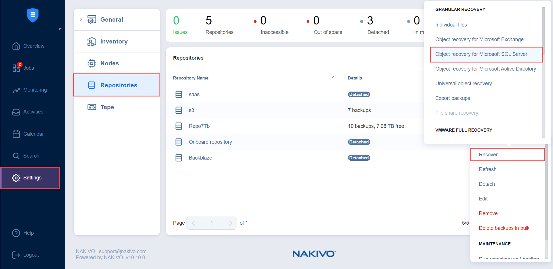553x269 pixels.
Task: Click '7 backups' details for s3
Action: point(359,110)
